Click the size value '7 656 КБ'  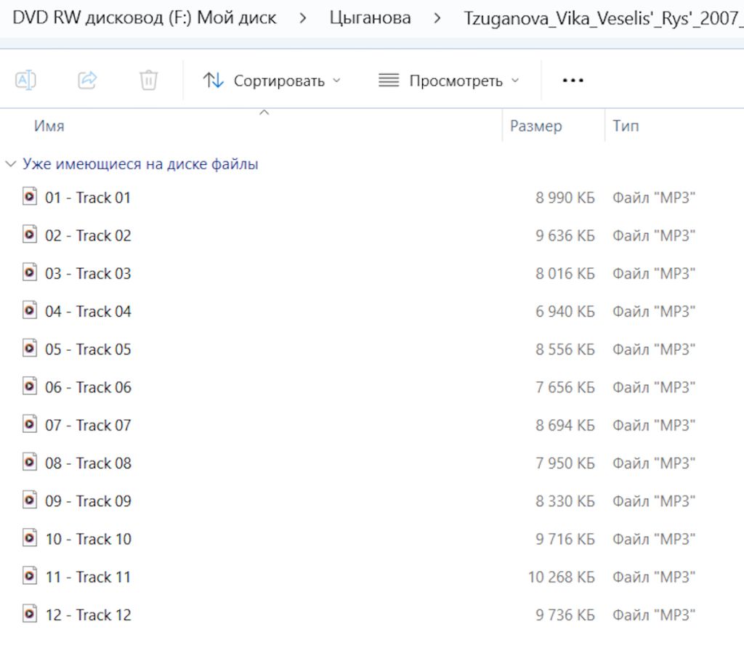click(x=565, y=387)
